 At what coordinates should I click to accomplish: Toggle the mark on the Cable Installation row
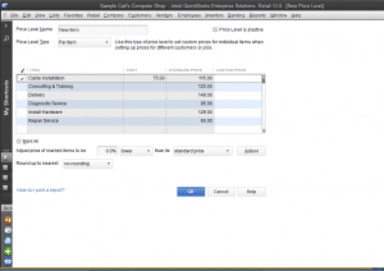point(23,78)
